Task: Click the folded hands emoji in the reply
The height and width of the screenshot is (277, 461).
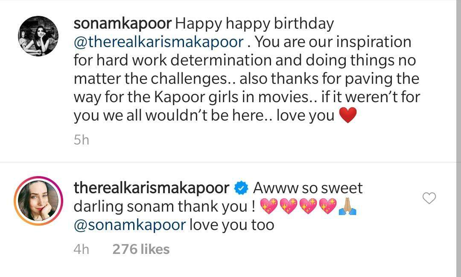Action: click(347, 206)
